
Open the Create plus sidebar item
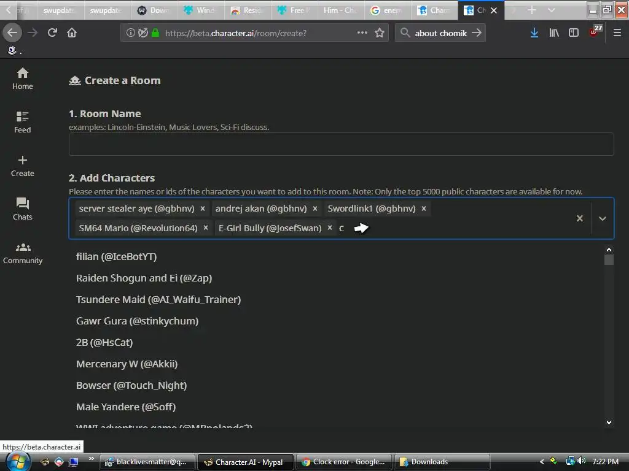point(23,166)
